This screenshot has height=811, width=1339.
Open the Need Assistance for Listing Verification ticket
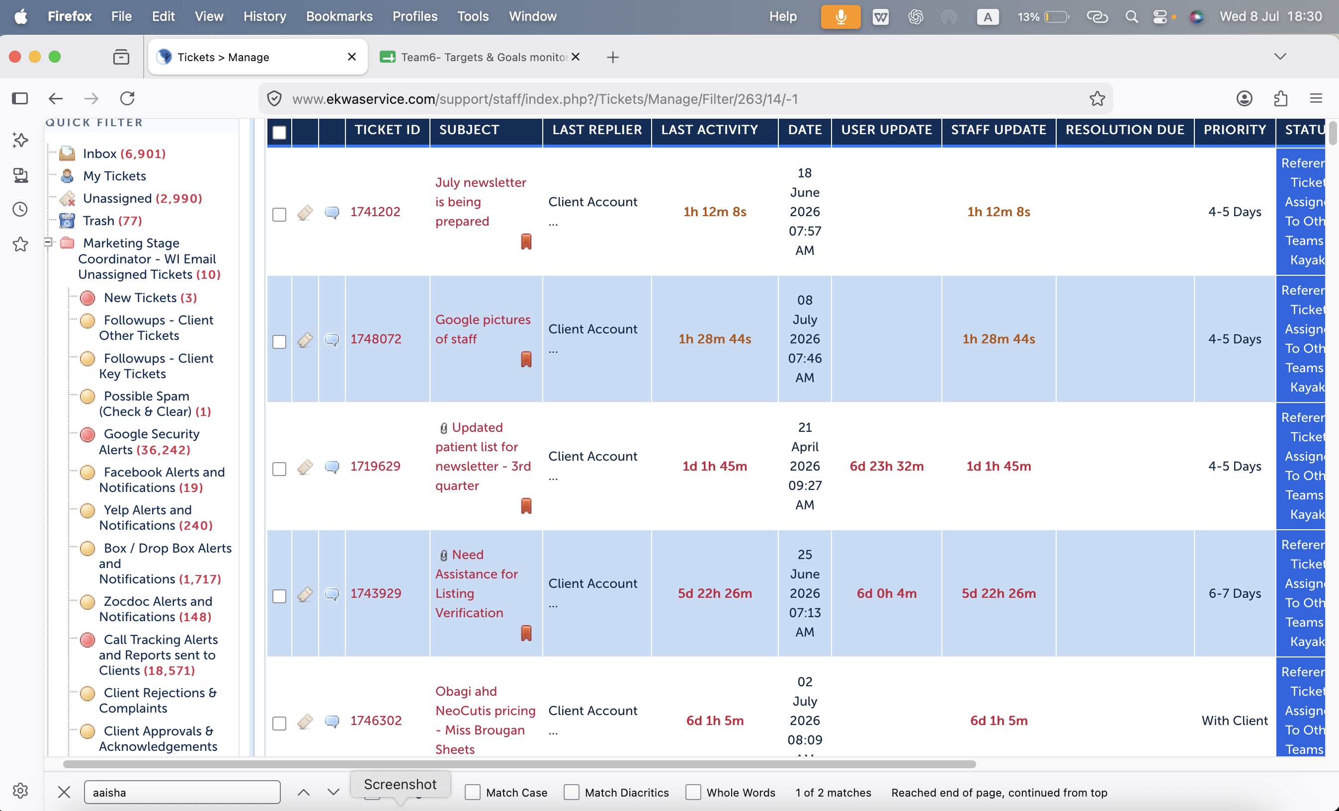[477, 583]
